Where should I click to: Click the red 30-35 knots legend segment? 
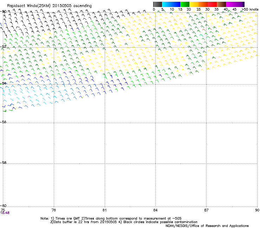[x=212, y=4]
